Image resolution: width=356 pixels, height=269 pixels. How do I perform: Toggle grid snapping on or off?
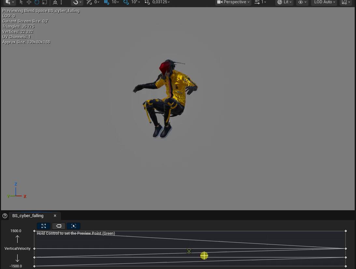(x=106, y=2)
